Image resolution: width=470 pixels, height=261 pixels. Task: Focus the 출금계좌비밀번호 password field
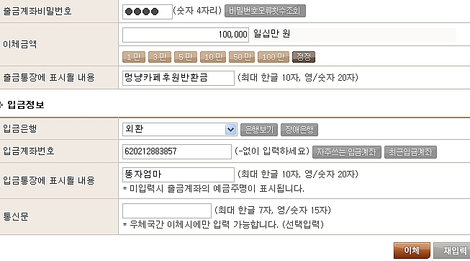(x=147, y=12)
